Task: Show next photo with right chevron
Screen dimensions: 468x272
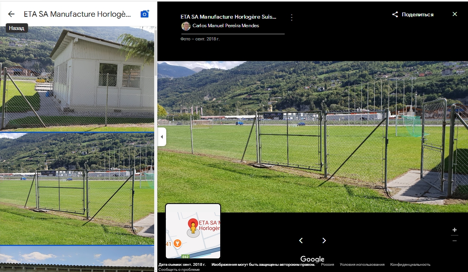Action: pos(324,241)
